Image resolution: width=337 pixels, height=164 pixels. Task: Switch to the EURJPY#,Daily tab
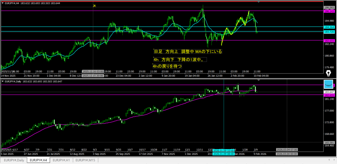[x=13, y=160]
